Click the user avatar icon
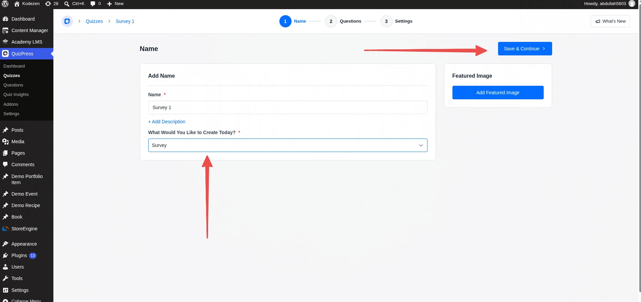641x302 pixels. point(632,4)
